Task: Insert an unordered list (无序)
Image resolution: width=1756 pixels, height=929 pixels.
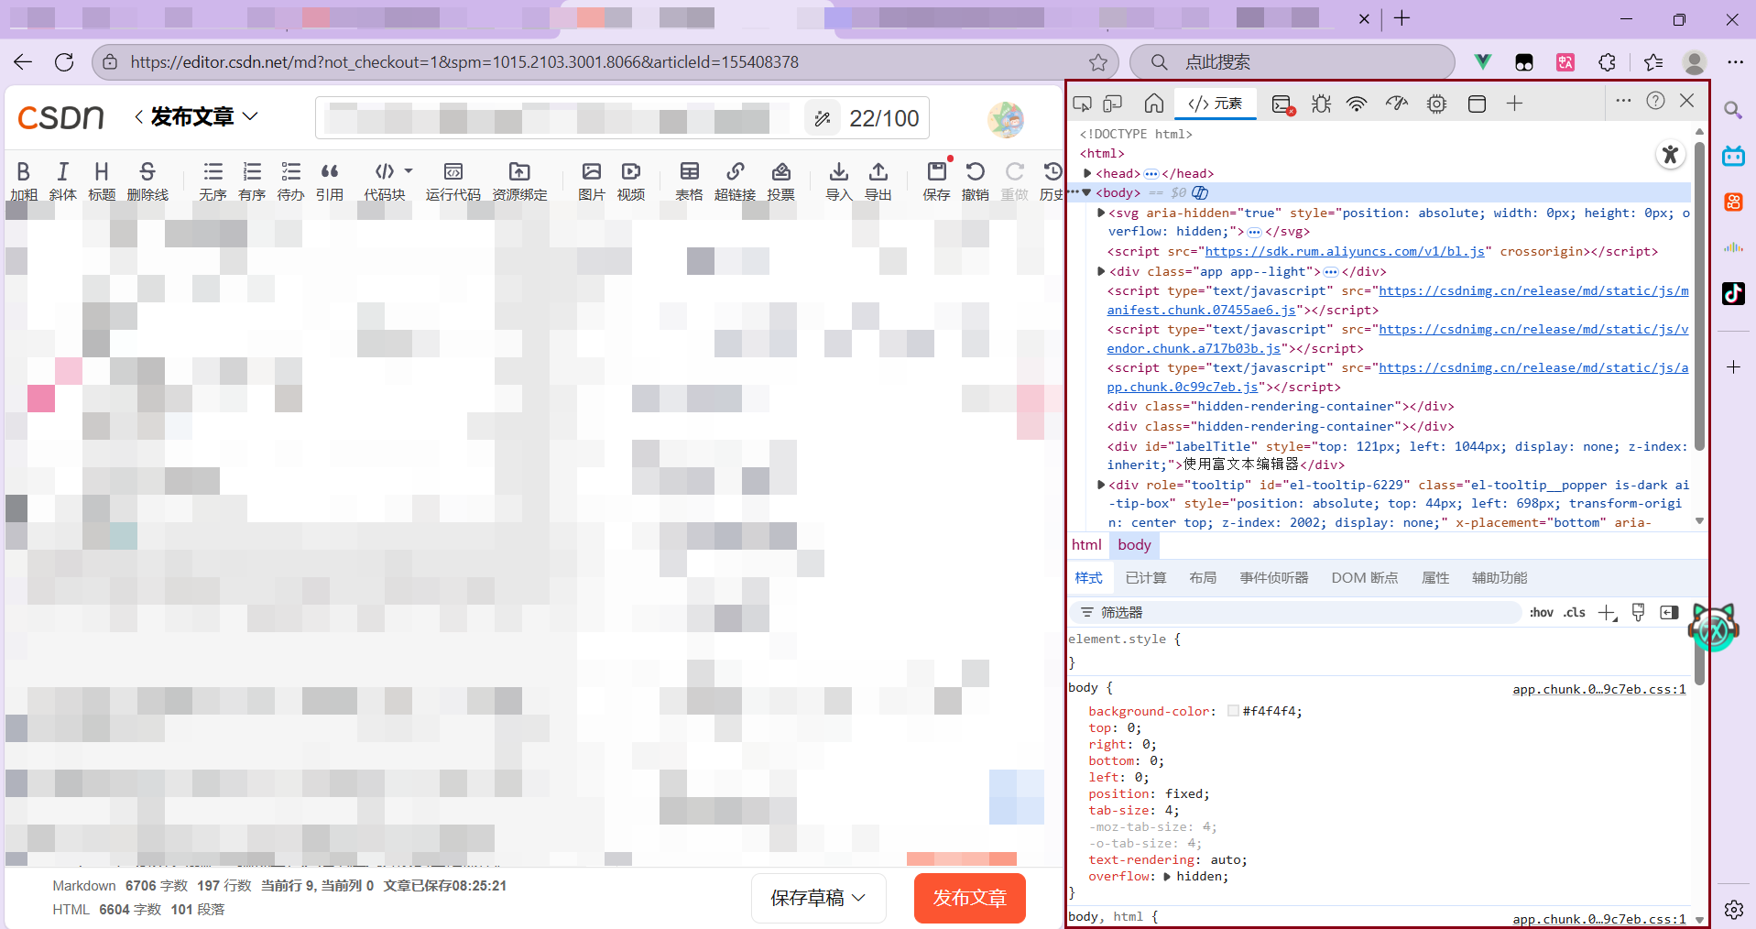Action: (x=213, y=180)
